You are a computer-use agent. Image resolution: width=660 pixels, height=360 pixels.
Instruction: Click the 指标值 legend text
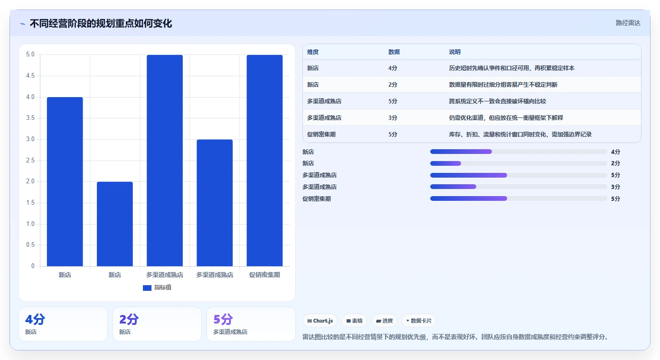(x=163, y=288)
